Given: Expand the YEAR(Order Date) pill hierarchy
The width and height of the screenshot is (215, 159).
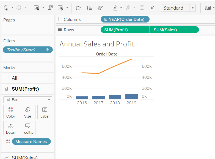Looking at the screenshot, I should 106,19.
